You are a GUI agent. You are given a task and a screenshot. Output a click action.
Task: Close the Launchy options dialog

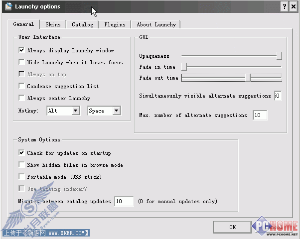pos(294,6)
